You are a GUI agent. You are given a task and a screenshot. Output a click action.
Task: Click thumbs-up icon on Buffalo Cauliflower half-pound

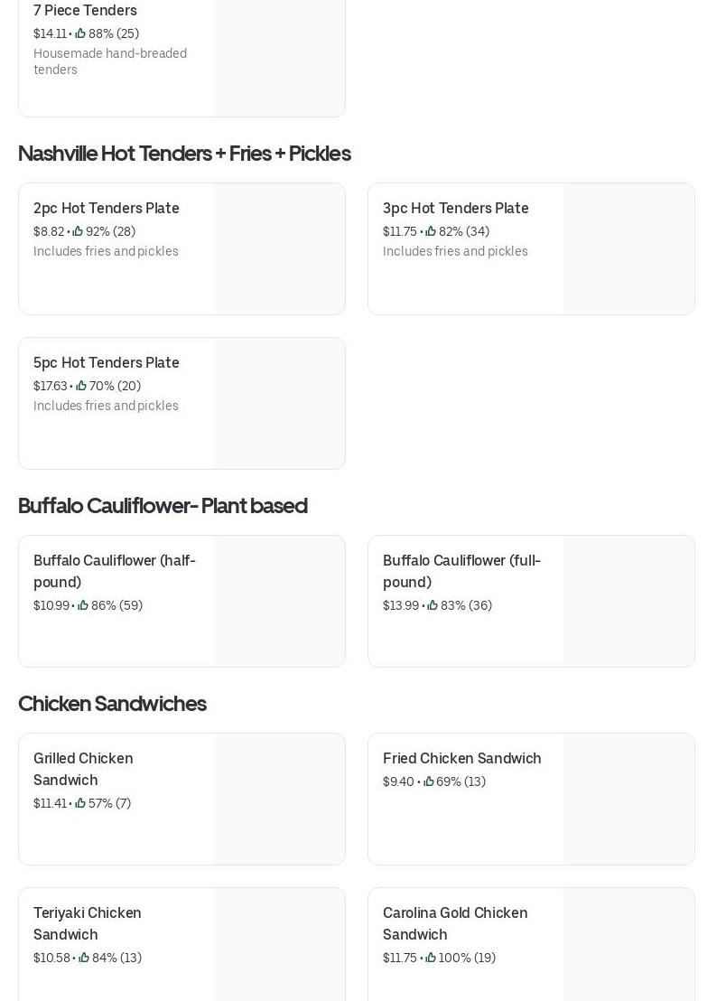(83, 605)
